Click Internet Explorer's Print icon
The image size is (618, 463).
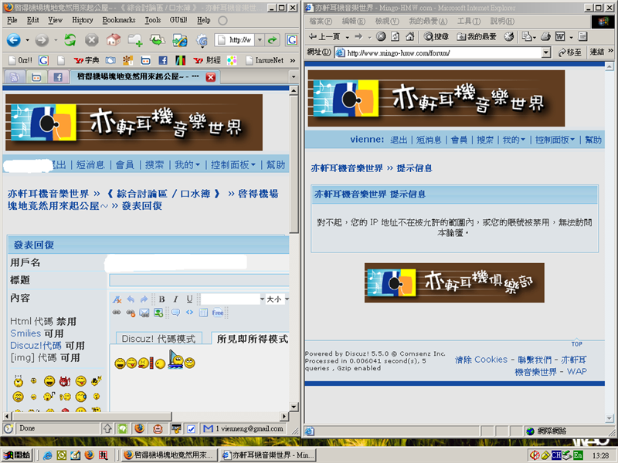pyautogui.click(x=545, y=36)
